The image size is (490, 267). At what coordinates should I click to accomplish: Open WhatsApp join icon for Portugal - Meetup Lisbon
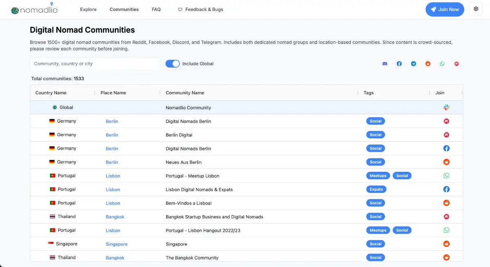tap(446, 176)
